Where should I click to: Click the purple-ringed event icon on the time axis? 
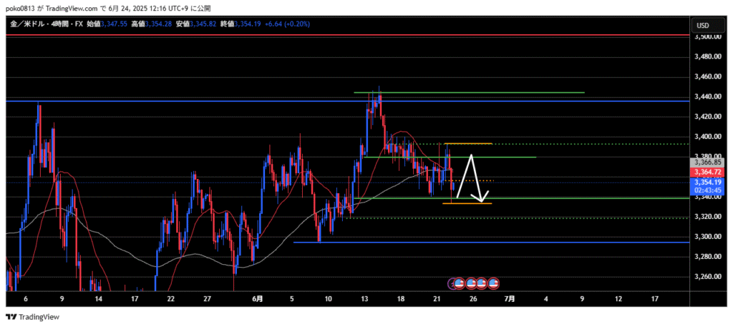click(452, 283)
